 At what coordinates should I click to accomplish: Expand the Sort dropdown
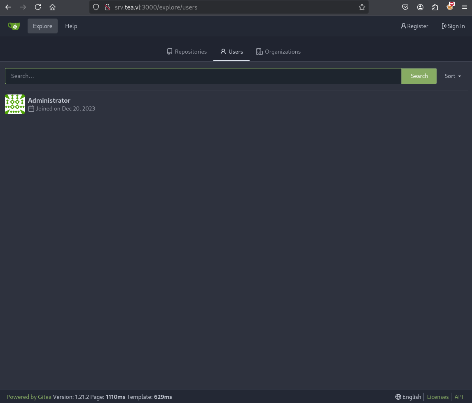[453, 76]
